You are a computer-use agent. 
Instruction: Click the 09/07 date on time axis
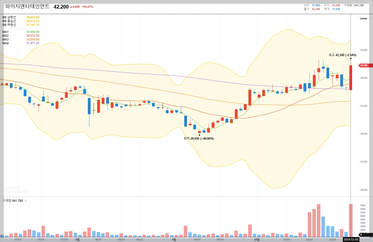197,239
